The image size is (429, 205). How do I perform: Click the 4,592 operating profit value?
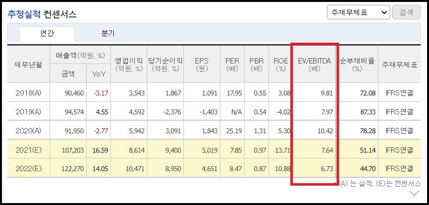[x=136, y=112]
